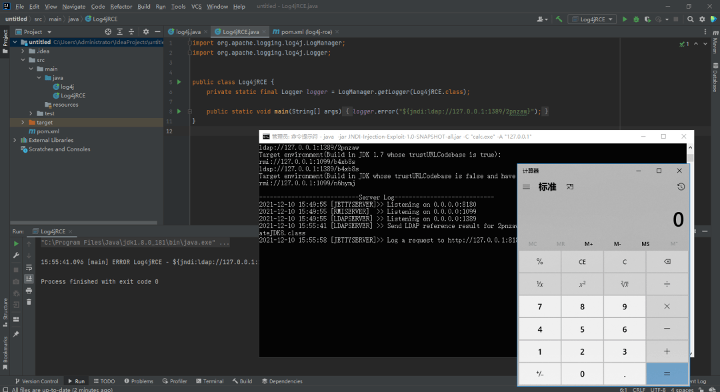720x392 pixels.
Task: Collapse the java source folder
Action: click(x=39, y=78)
